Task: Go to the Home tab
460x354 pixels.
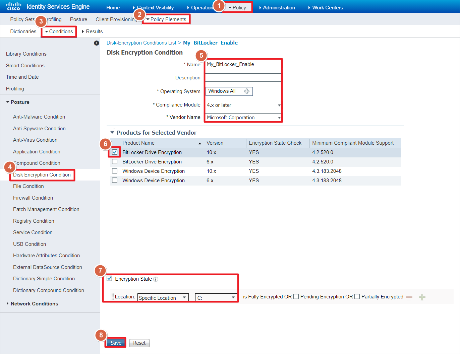Action: (113, 7)
